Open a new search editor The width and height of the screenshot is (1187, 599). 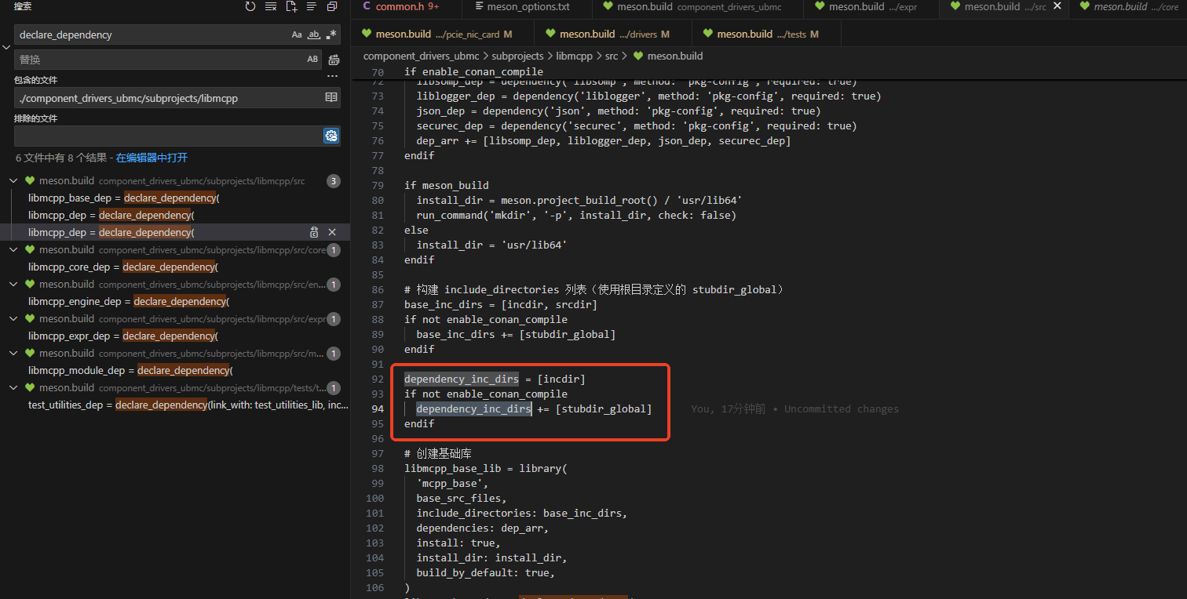[x=291, y=6]
